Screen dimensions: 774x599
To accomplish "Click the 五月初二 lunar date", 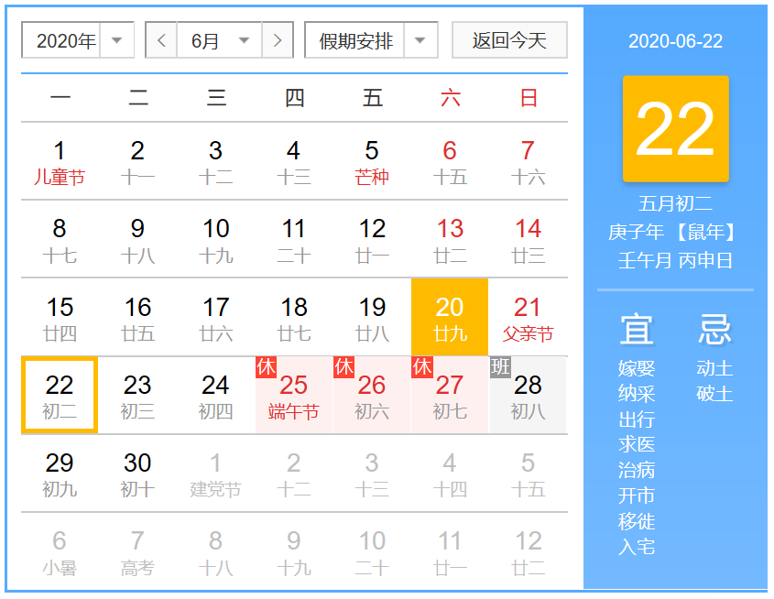I will pos(675,203).
